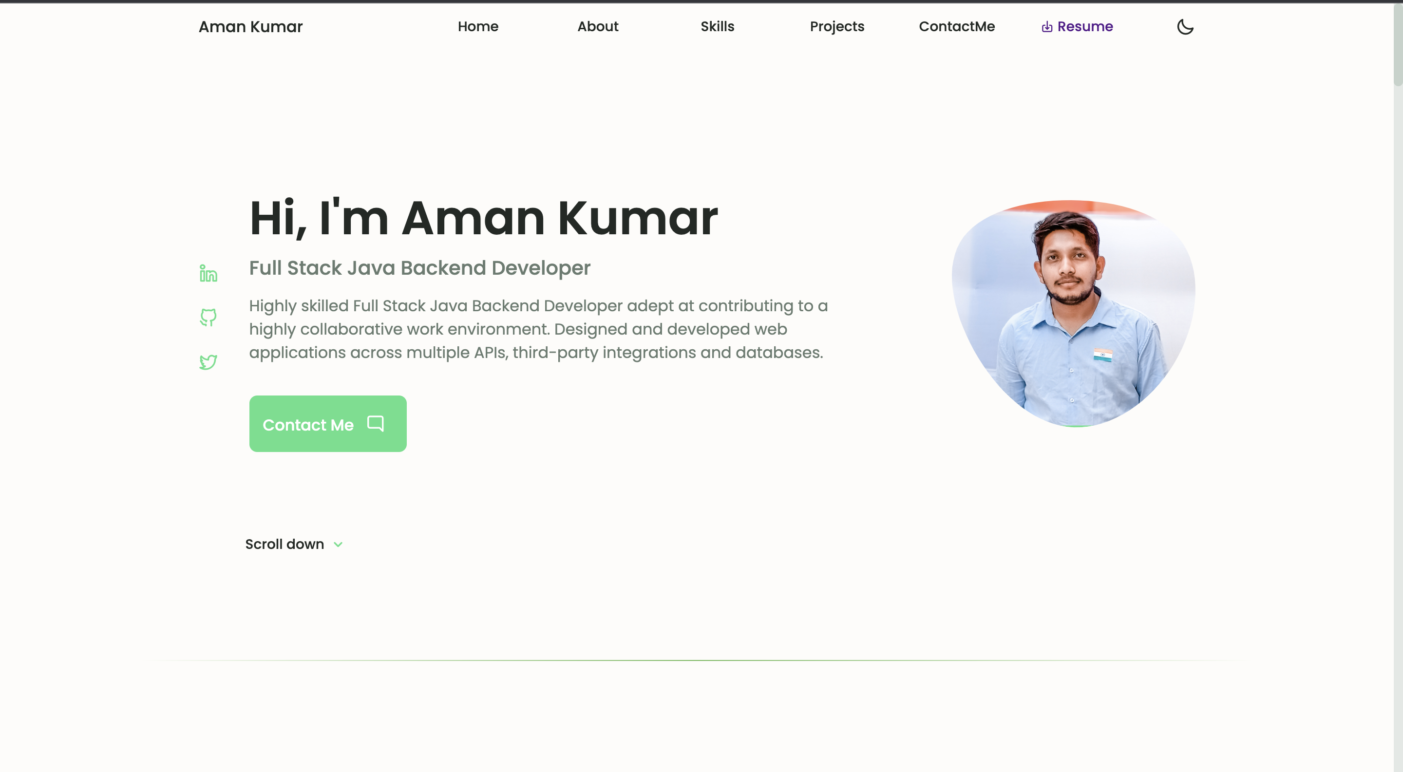Click the Scroll down label
Image resolution: width=1403 pixels, height=772 pixels.
[x=284, y=545]
